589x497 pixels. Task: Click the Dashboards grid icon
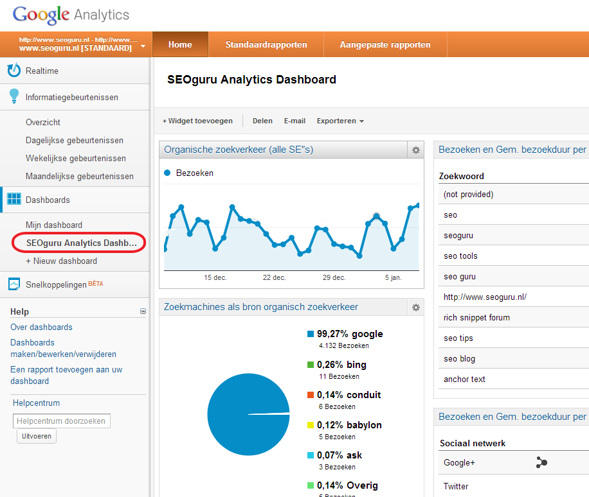point(14,199)
